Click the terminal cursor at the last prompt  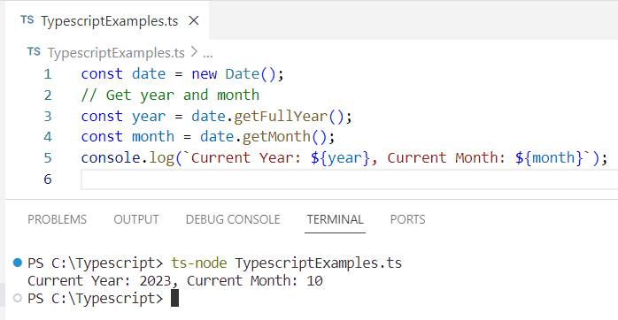pyautogui.click(x=174, y=298)
